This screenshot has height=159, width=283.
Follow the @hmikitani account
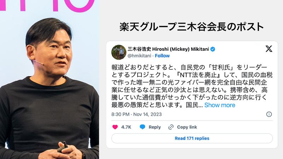[x=162, y=56]
